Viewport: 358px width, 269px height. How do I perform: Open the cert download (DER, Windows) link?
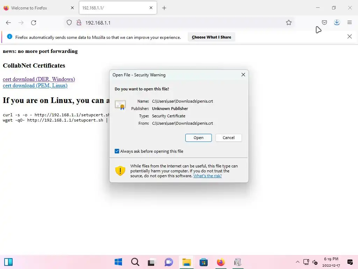[39, 79]
